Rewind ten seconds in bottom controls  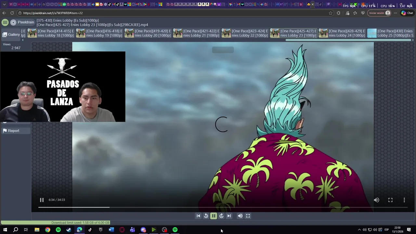[x=206, y=216]
